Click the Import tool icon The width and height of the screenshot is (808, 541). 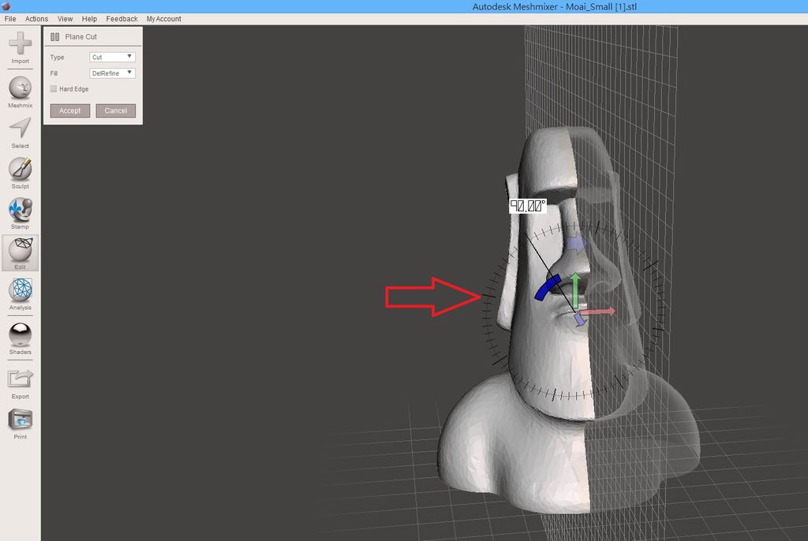[20, 43]
